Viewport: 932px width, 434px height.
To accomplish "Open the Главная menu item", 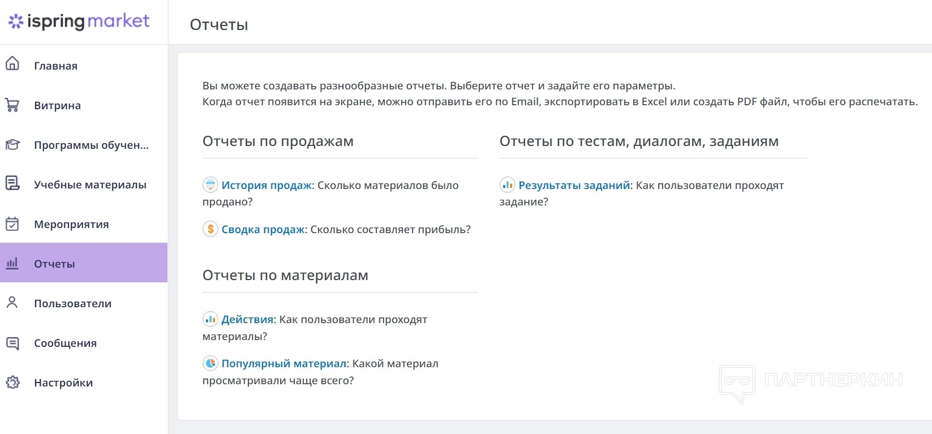I will coord(55,66).
